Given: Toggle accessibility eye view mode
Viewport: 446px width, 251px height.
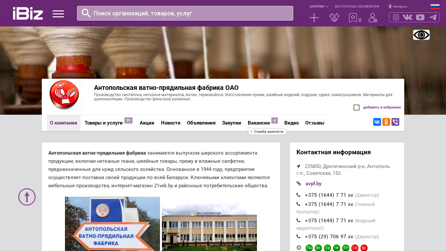Looking at the screenshot, I should point(421,35).
